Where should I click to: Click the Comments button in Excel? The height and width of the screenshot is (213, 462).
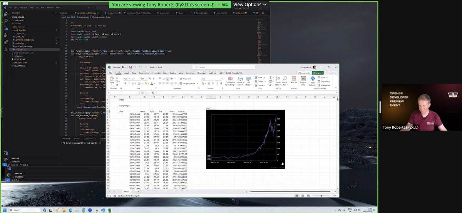[x=303, y=73]
